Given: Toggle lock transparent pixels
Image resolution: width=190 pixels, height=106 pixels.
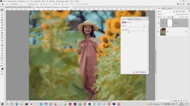Looking at the screenshot, I should (164, 17).
